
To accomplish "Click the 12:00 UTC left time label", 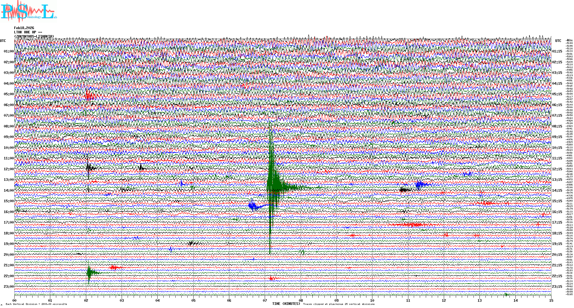I will tap(9, 169).
